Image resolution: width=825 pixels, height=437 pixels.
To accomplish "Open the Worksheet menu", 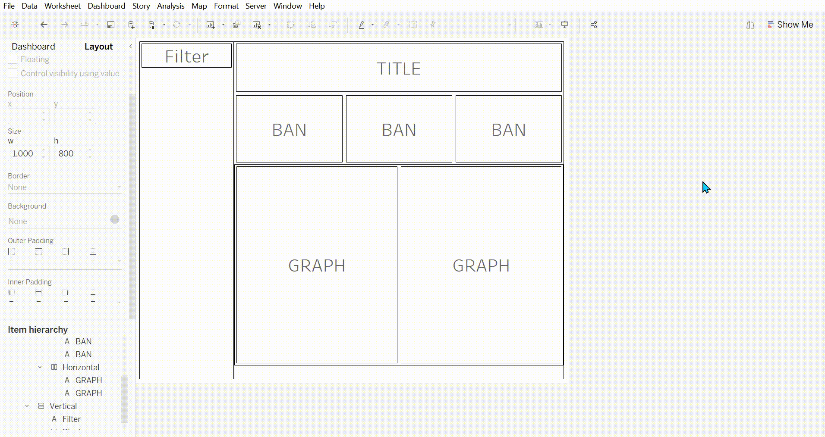I will [x=63, y=6].
